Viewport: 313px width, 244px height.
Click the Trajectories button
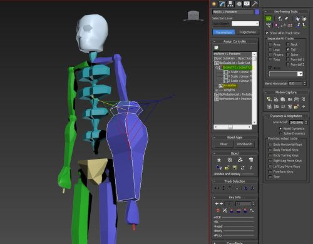[247, 32]
